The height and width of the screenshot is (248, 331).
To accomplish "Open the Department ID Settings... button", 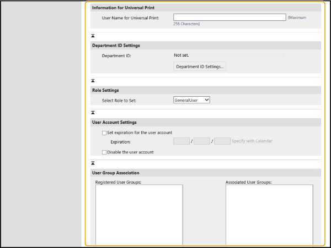I will coord(200,67).
